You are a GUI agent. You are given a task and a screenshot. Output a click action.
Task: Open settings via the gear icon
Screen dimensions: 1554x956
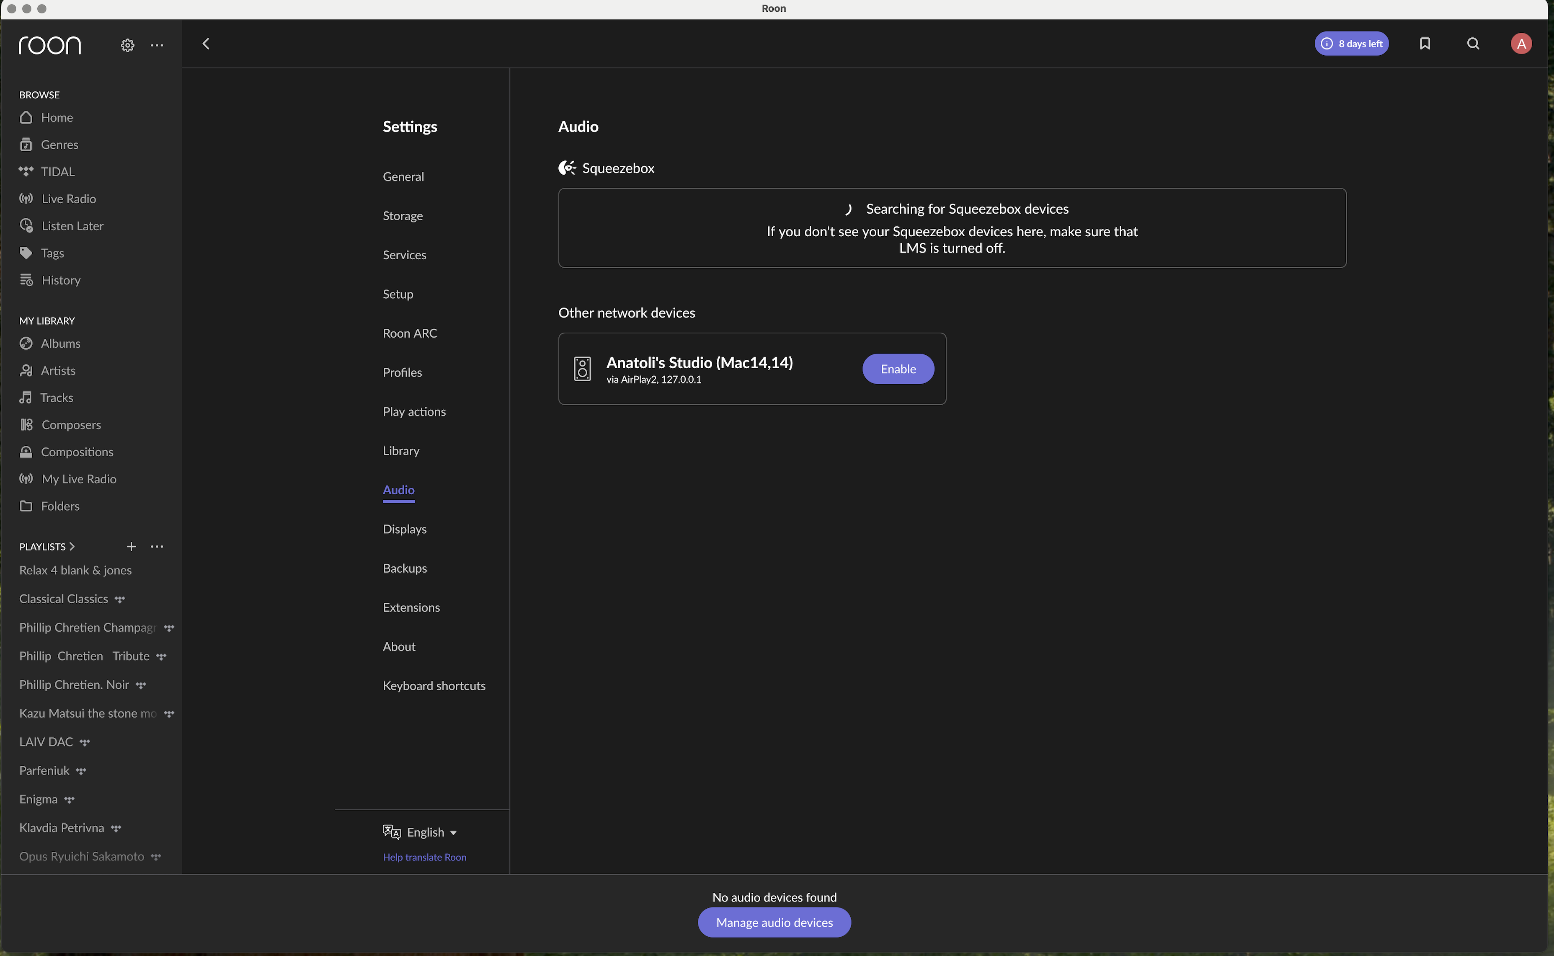(128, 45)
